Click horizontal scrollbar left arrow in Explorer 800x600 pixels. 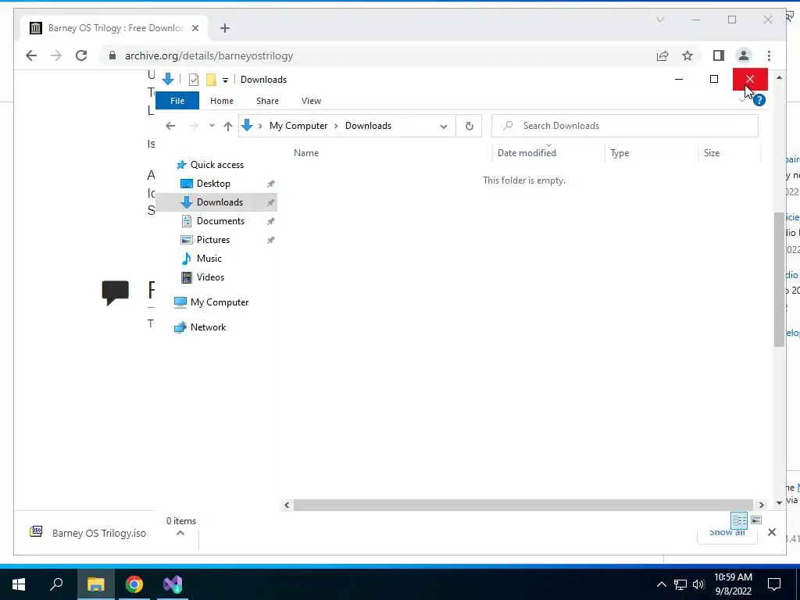[287, 505]
